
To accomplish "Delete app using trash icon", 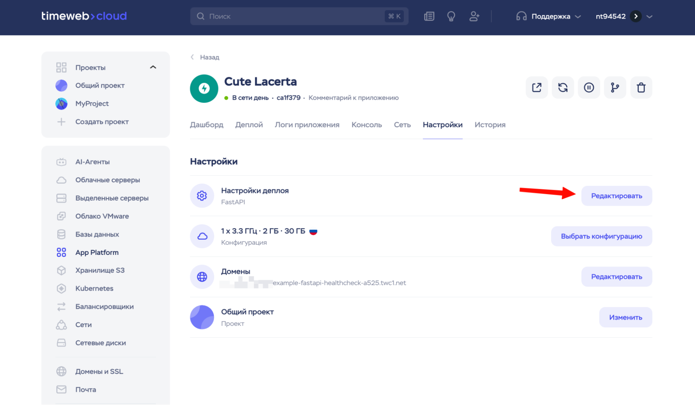I will (x=641, y=88).
